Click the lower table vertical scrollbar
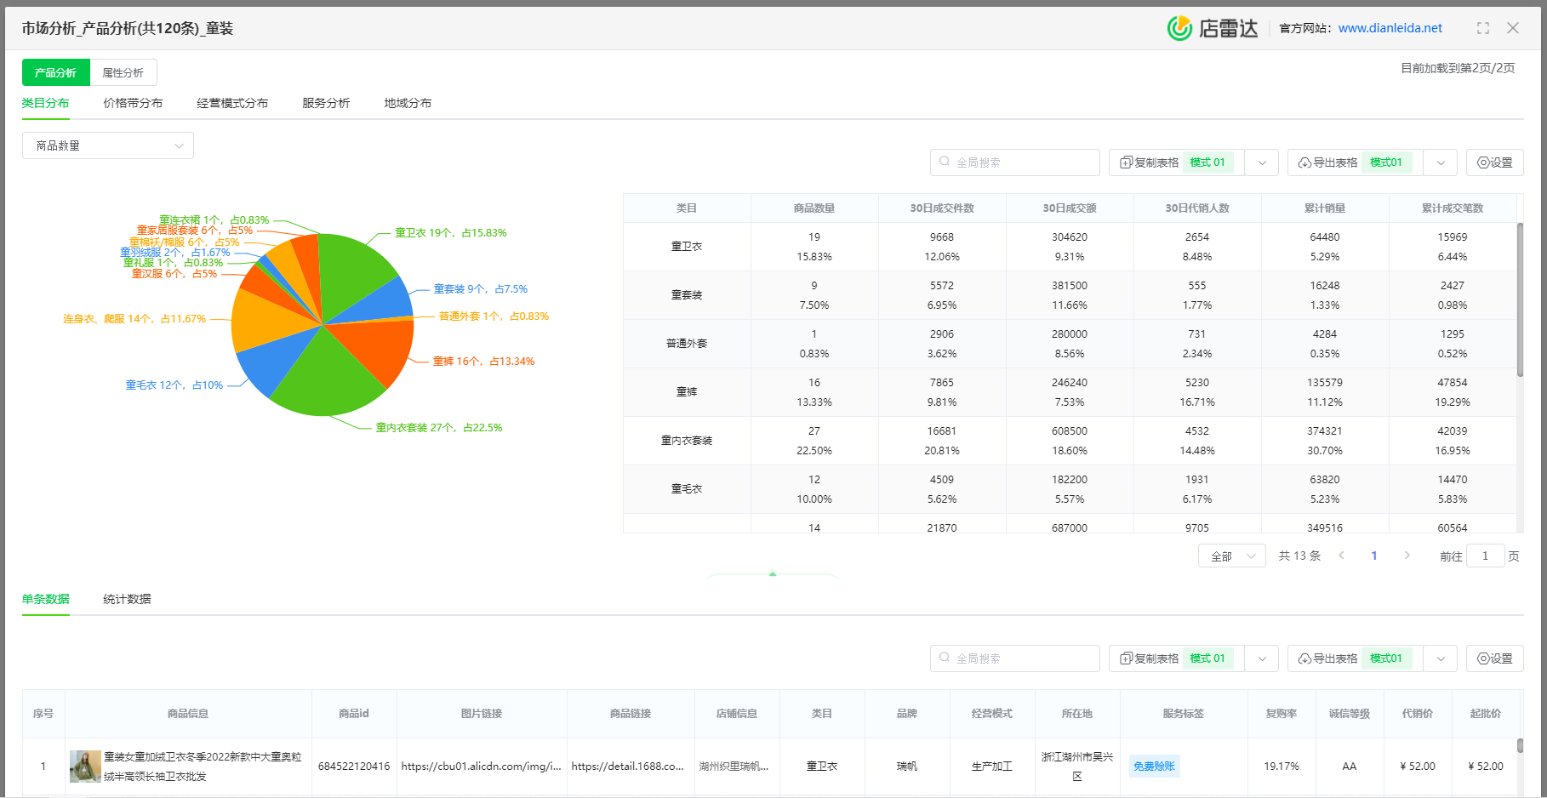1547x798 pixels. (1520, 746)
